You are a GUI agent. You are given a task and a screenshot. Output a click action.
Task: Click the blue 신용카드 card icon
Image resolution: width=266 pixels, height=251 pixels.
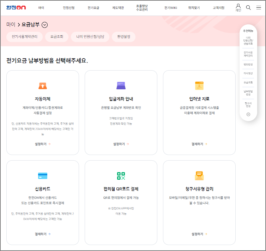tap(43, 176)
